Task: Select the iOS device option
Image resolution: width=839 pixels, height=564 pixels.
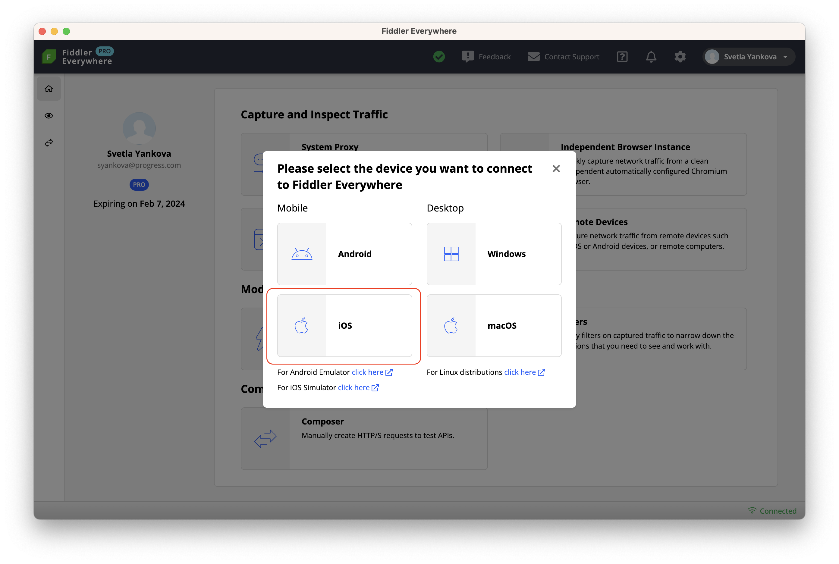Action: pos(344,326)
